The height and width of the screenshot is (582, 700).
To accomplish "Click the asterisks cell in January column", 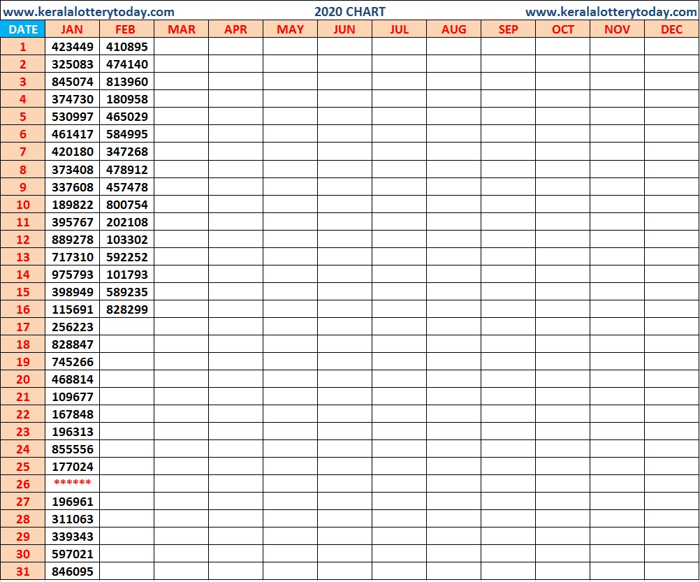I will coord(71,484).
